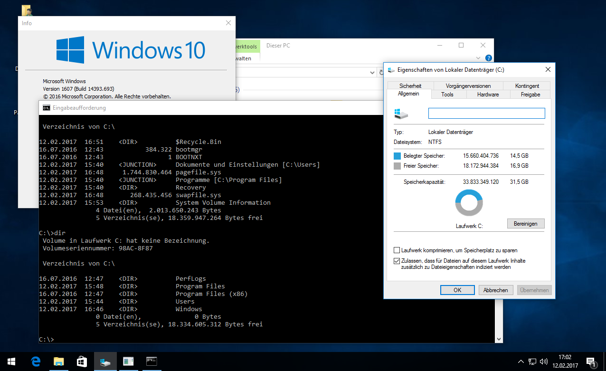Open the Explorer address bar history dropdown
The height and width of the screenshot is (371, 606).
click(372, 73)
